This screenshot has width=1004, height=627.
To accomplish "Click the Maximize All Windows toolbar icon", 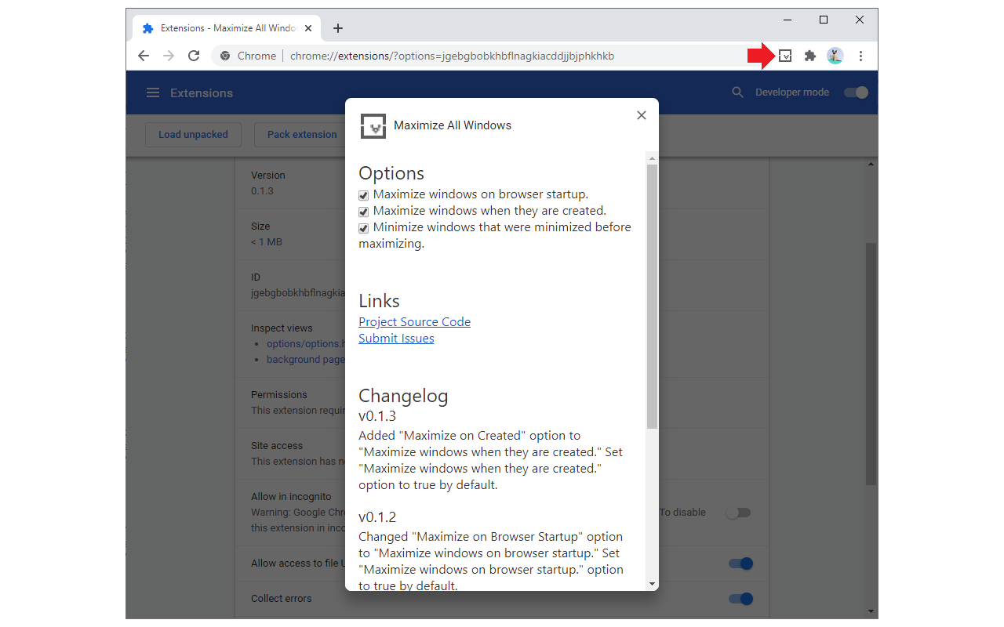I will click(785, 56).
